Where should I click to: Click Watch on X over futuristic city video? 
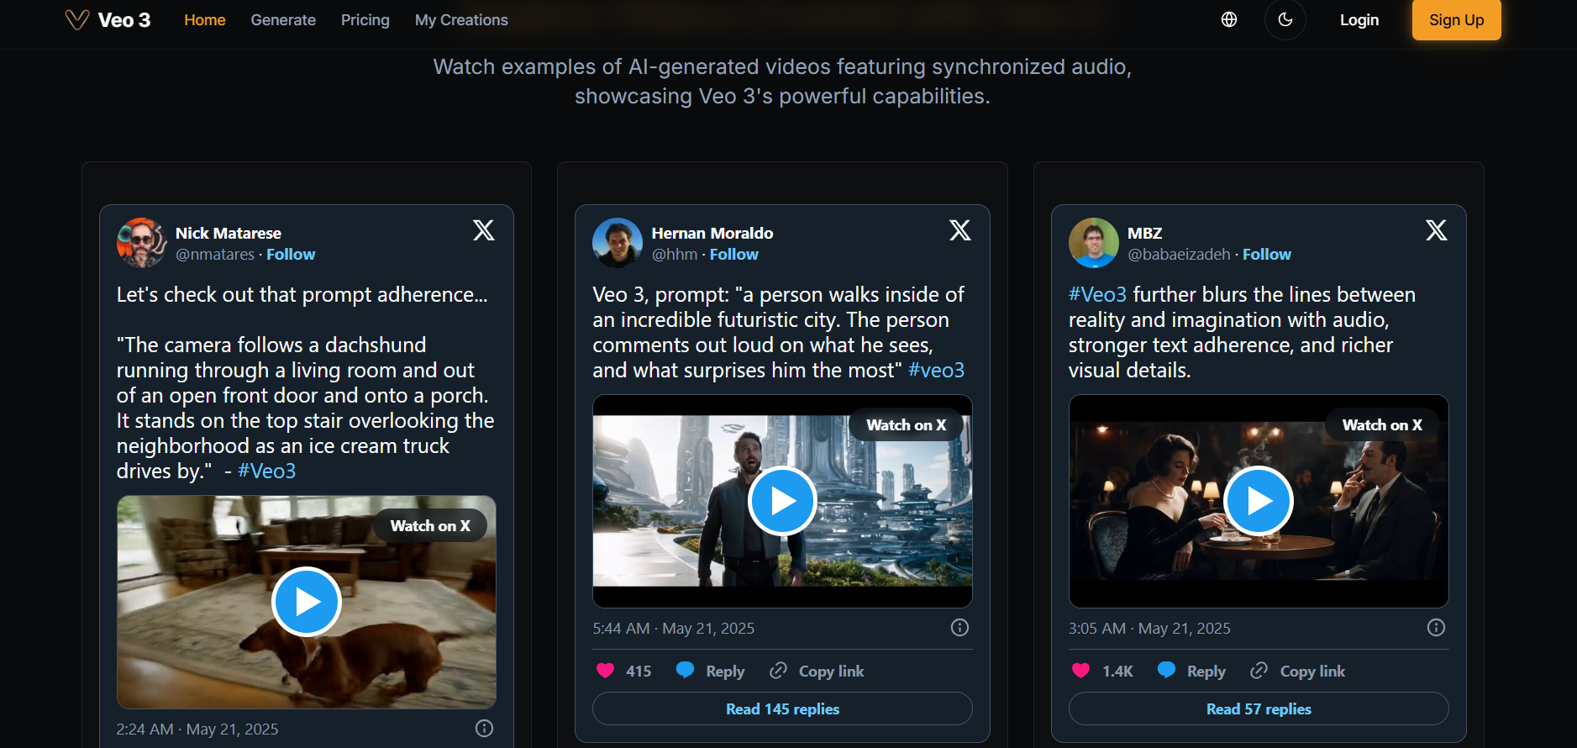click(x=907, y=424)
